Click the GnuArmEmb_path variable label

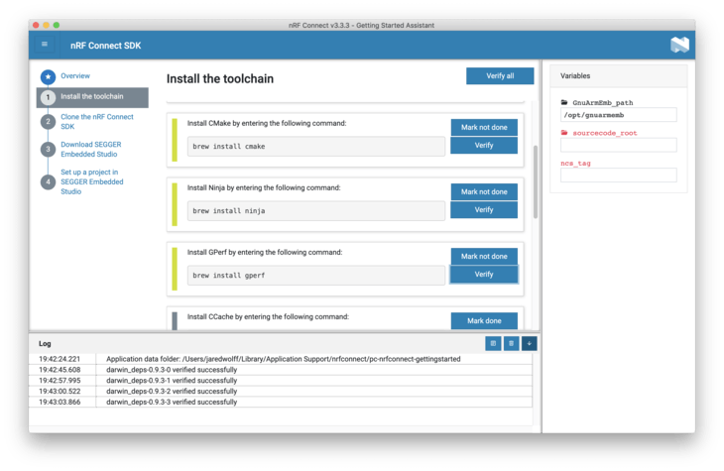(x=603, y=102)
